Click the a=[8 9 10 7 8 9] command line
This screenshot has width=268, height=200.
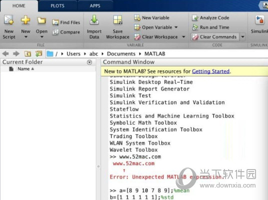point(150,191)
